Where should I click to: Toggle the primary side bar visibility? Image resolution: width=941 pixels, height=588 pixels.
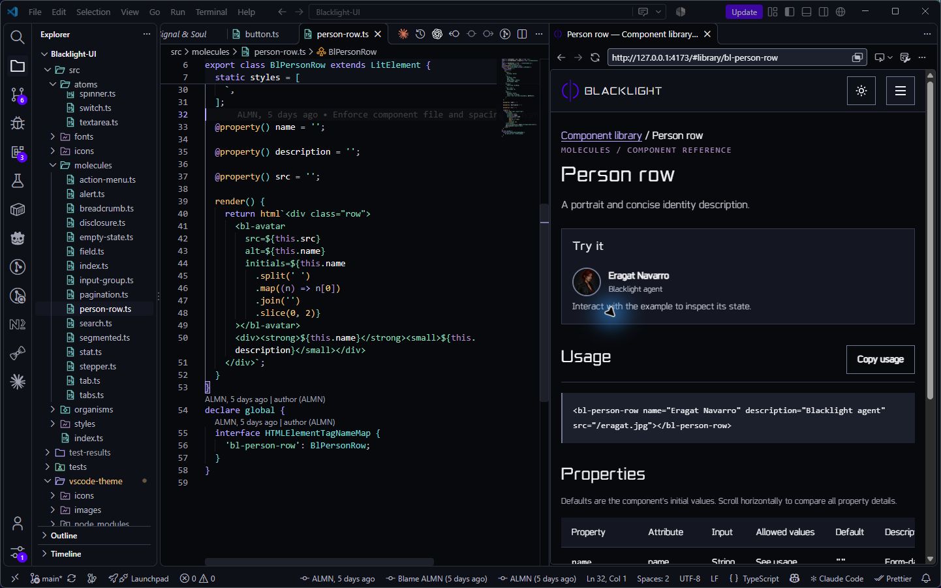(790, 12)
